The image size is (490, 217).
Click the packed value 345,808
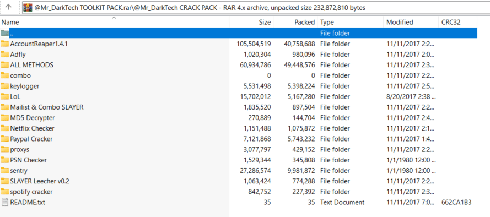pyautogui.click(x=304, y=160)
